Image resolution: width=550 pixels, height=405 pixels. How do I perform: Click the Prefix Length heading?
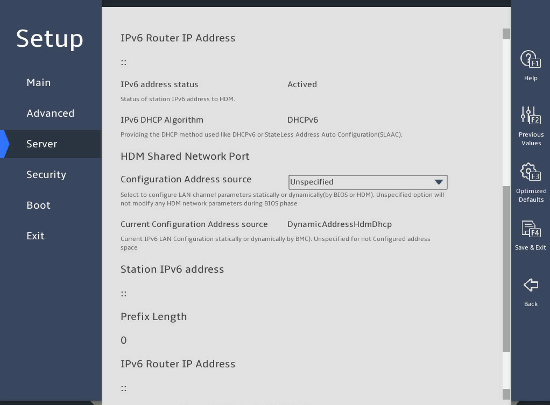tap(153, 317)
